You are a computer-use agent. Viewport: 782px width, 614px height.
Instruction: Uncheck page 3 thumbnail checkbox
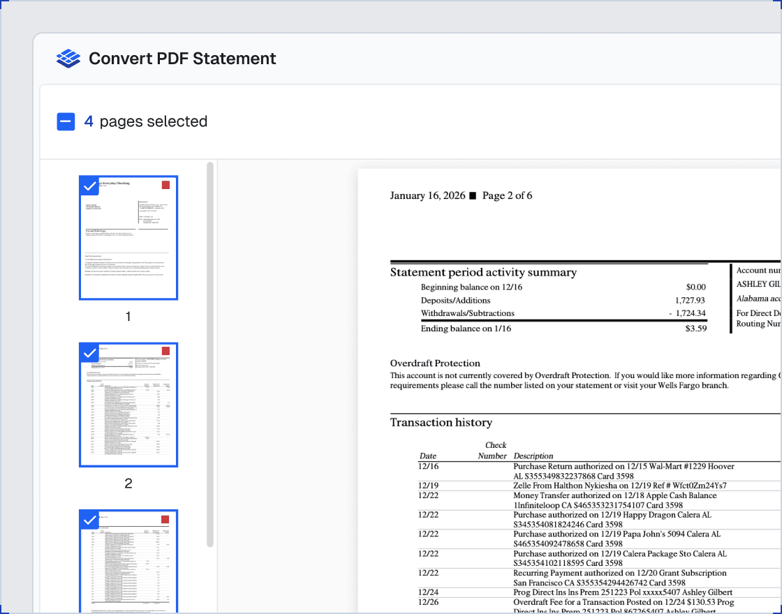[89, 520]
